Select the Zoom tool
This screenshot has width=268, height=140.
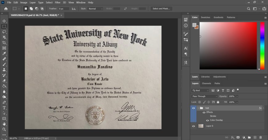click(4, 130)
